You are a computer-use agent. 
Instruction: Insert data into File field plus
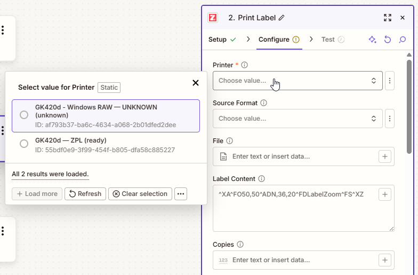385,156
